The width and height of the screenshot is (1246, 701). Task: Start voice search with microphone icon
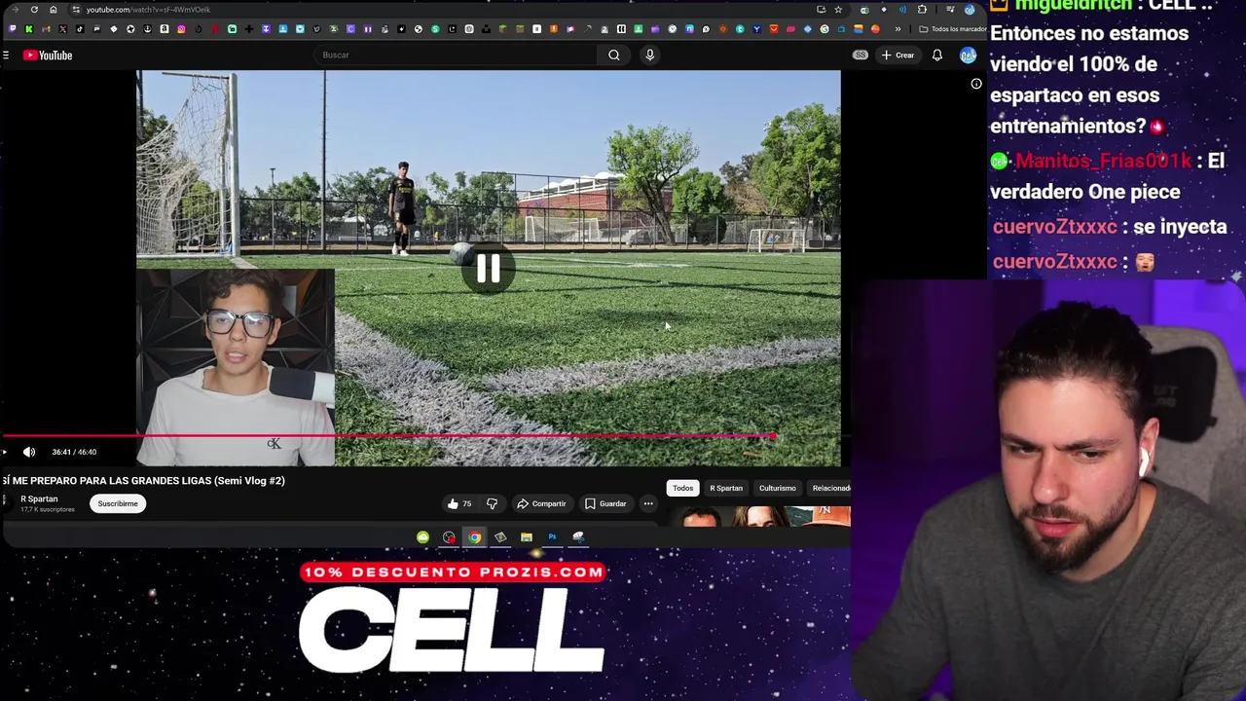649,55
